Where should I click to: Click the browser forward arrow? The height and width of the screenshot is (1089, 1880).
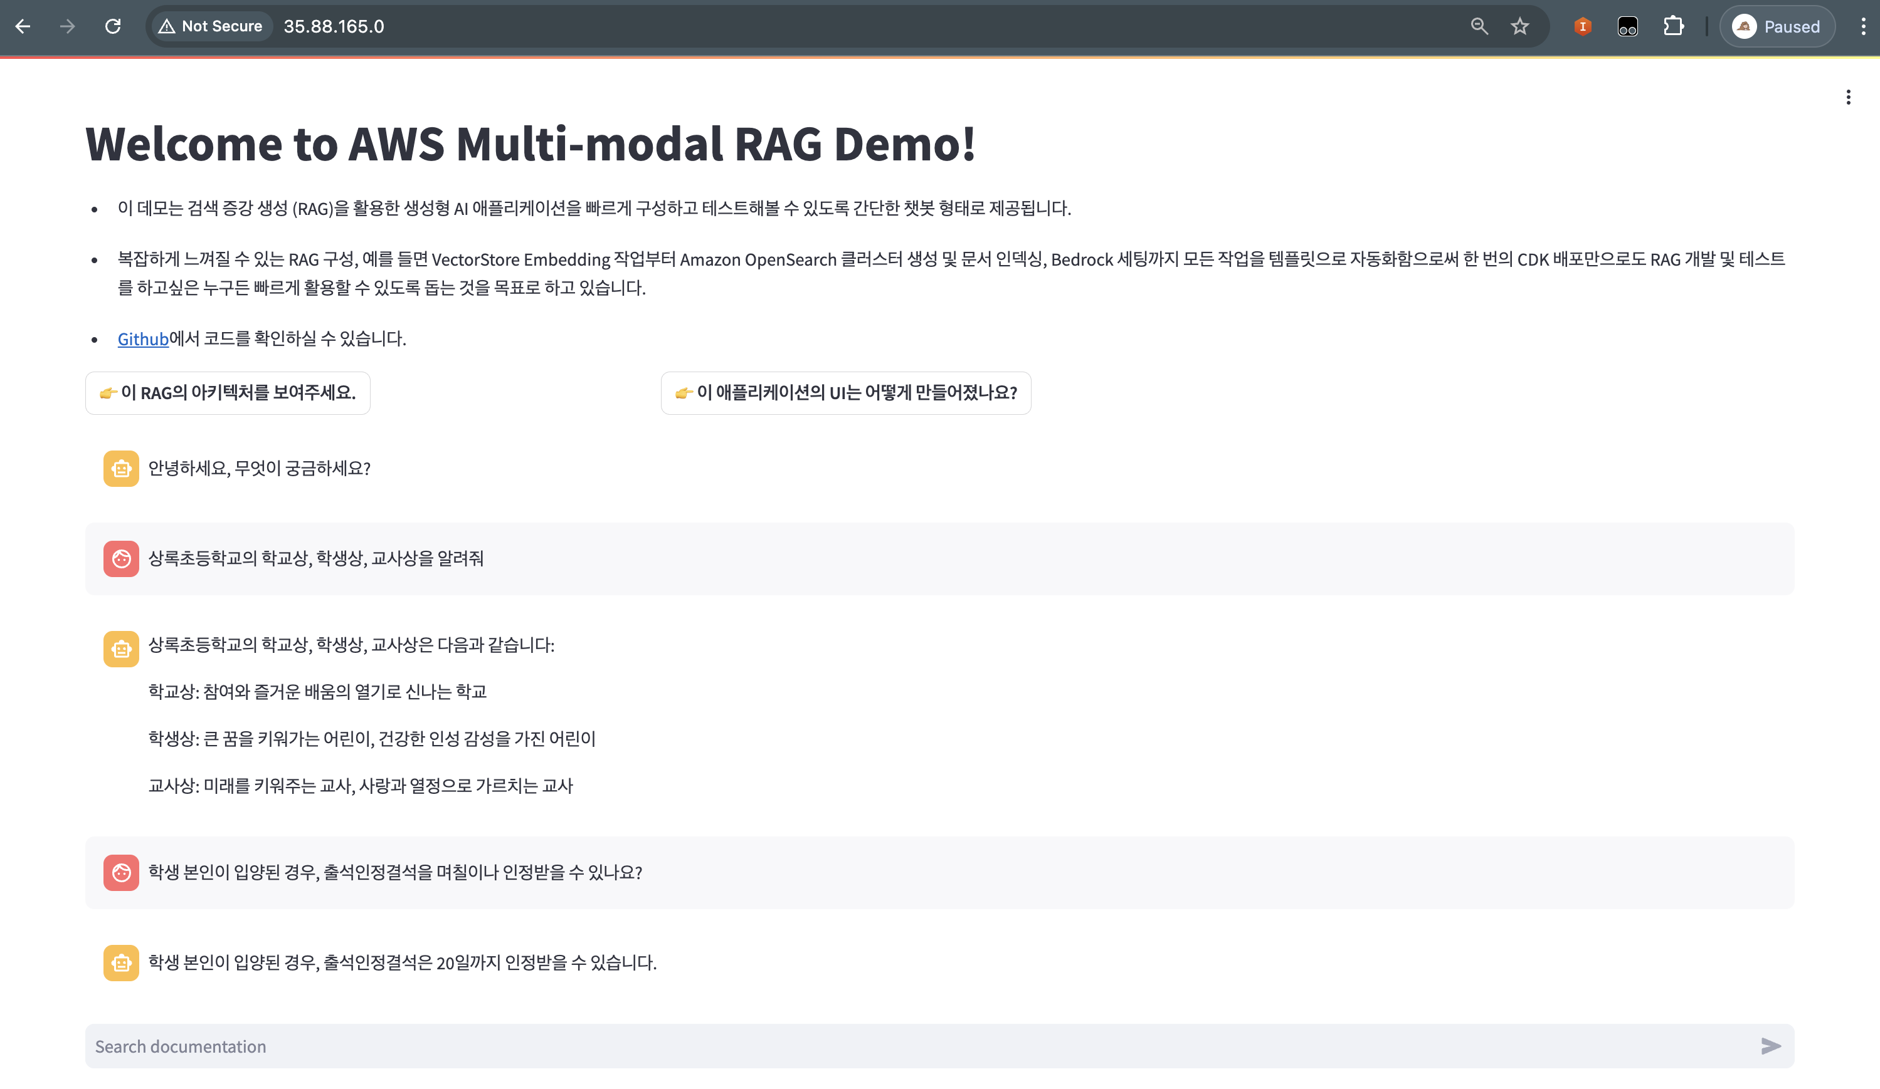click(x=68, y=27)
